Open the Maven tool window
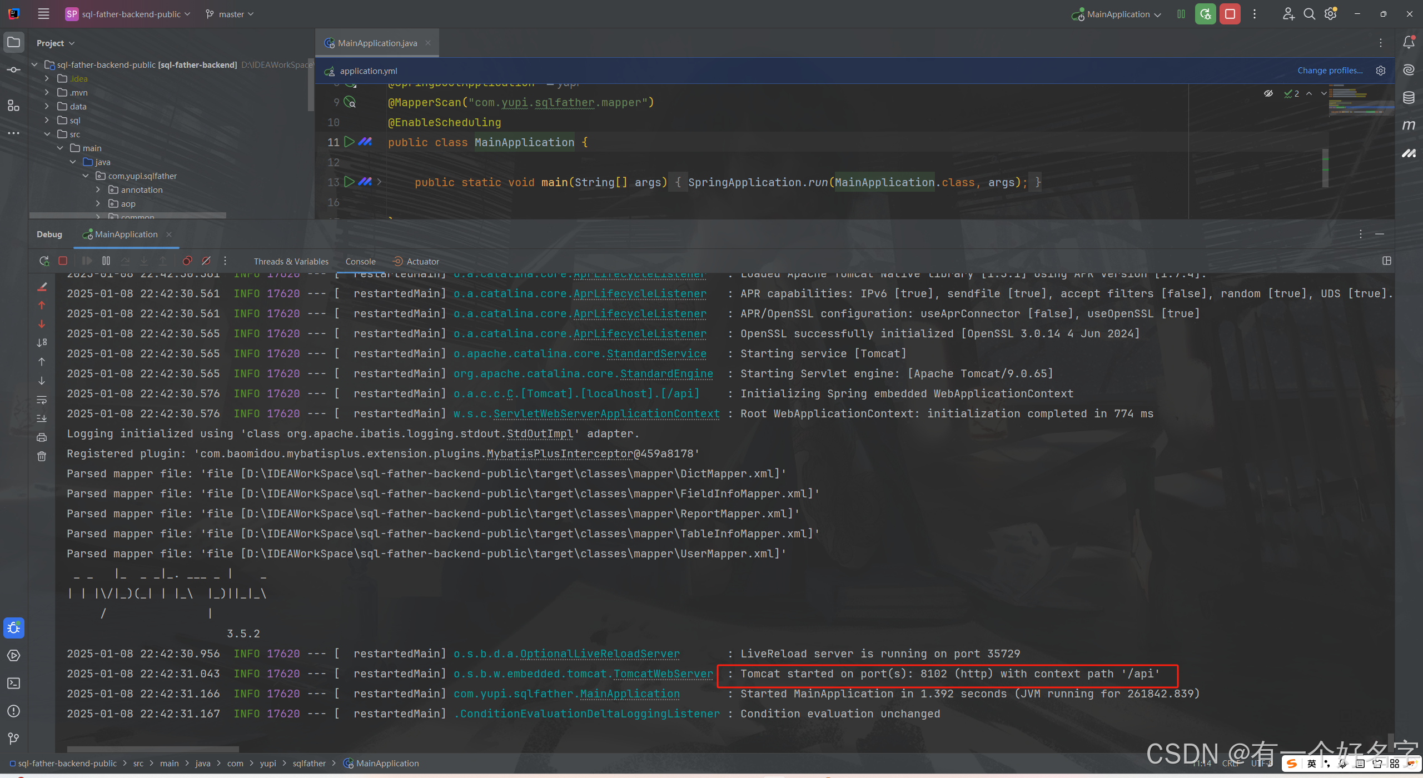Viewport: 1423px width, 778px height. pyautogui.click(x=1409, y=125)
